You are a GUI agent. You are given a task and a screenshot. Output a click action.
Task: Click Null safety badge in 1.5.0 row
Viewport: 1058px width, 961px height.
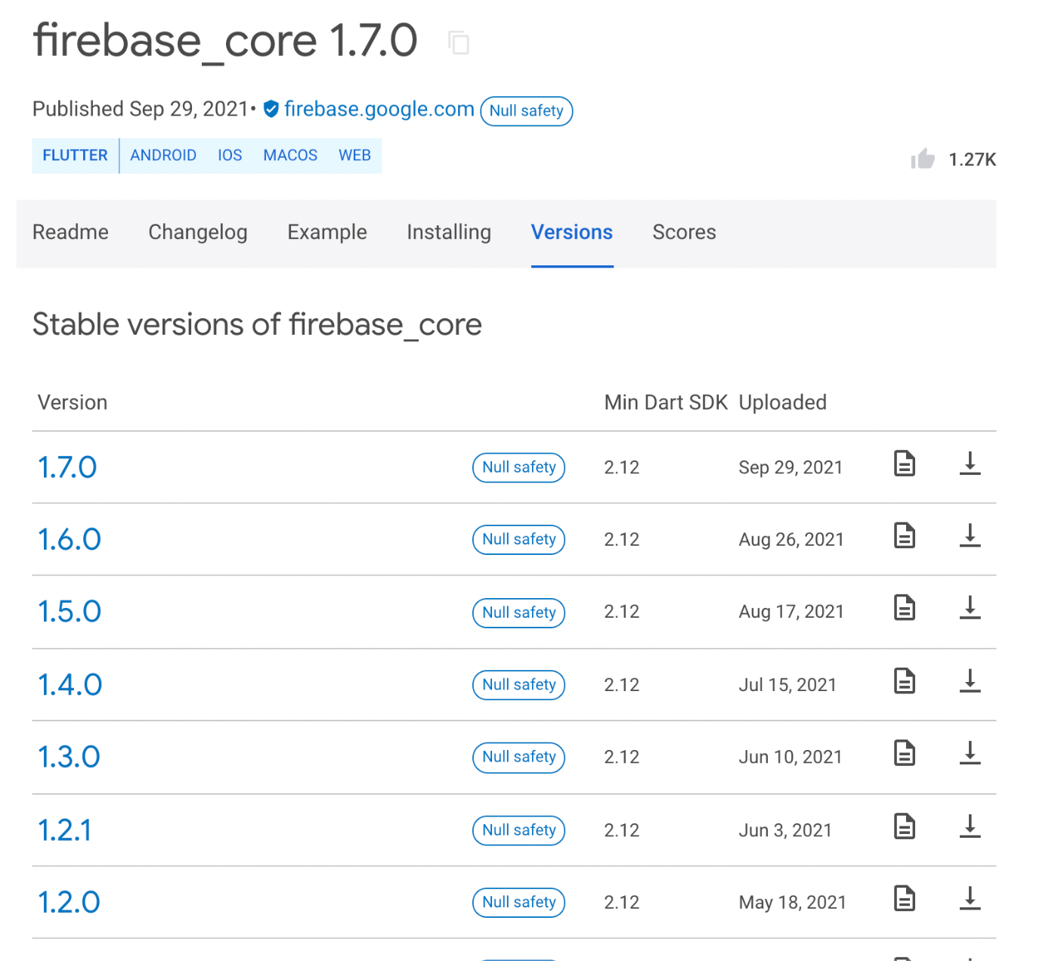point(519,612)
